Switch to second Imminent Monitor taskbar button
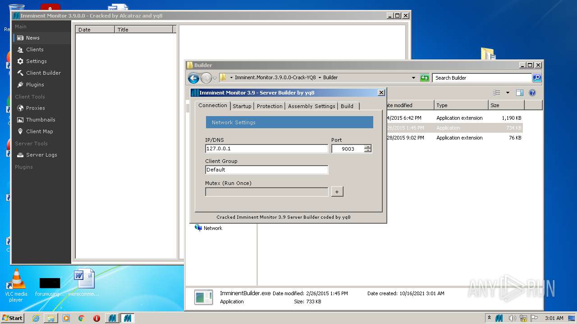Screen dimensions: 577x324 click(127, 318)
